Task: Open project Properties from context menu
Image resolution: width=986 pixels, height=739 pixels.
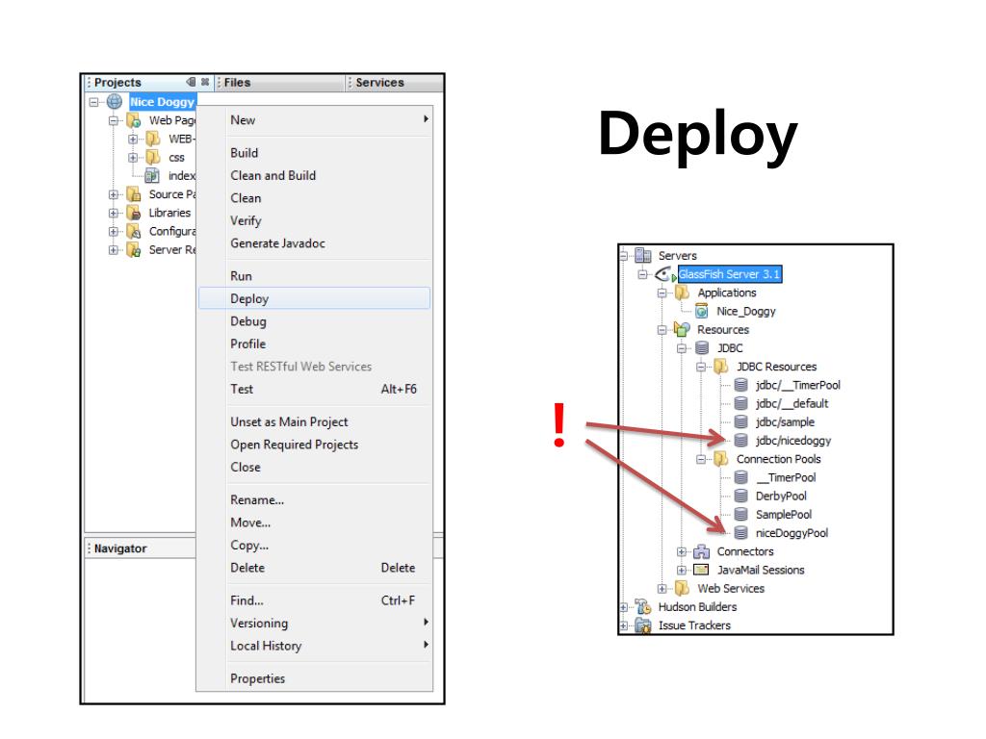Action: point(315,678)
